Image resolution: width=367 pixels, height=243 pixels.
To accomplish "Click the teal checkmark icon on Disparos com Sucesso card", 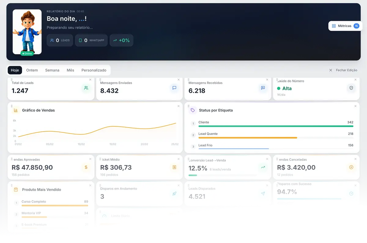I will (x=351, y=193).
